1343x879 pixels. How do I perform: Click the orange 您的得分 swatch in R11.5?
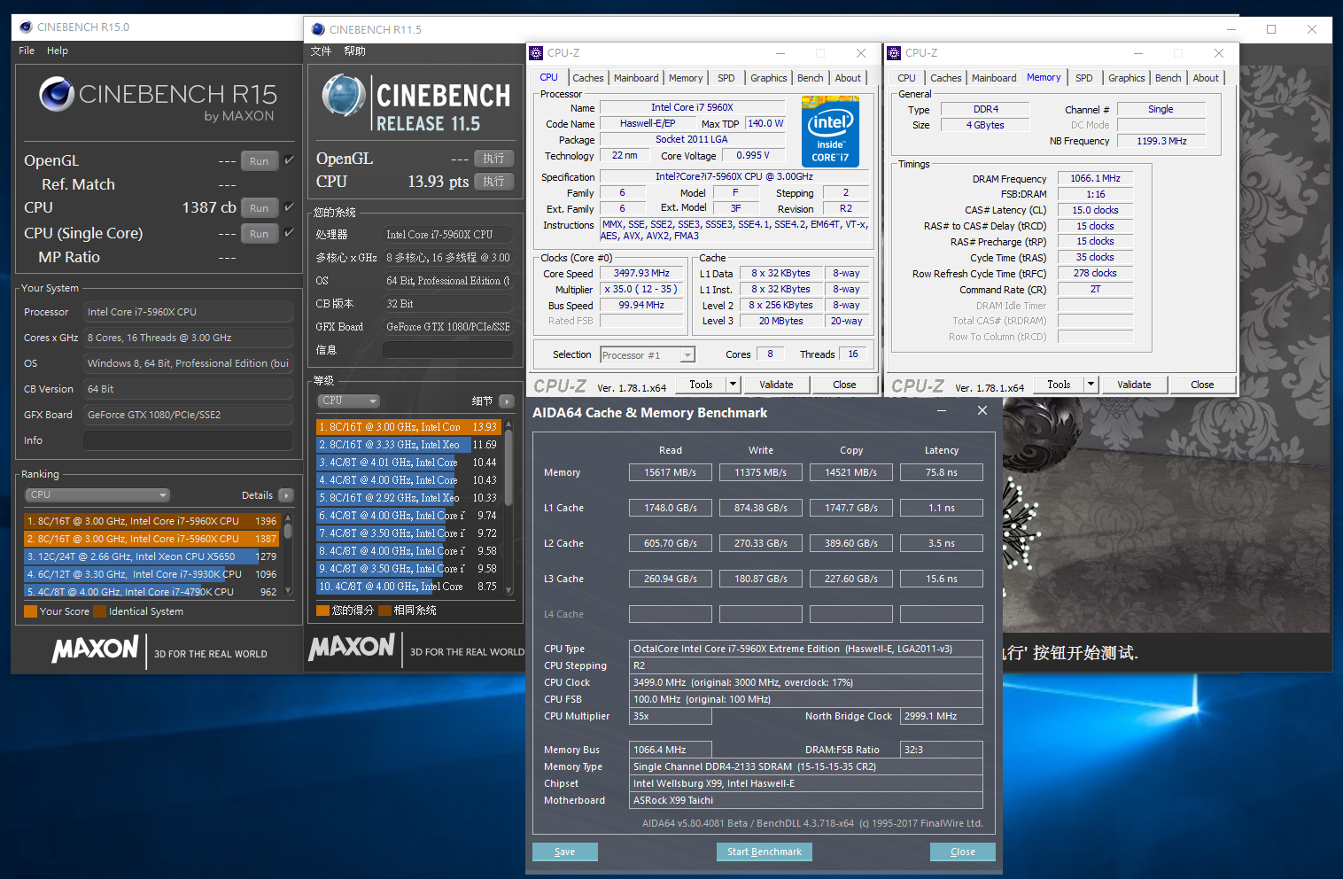(322, 610)
